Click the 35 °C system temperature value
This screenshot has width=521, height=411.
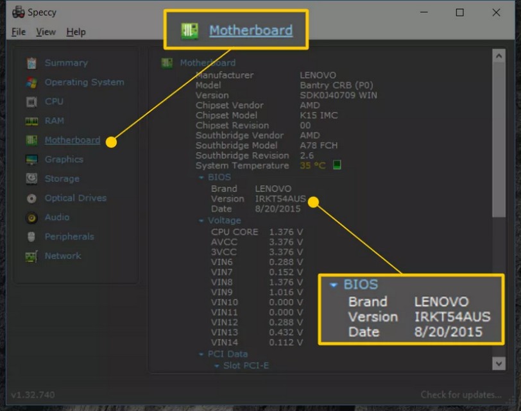point(312,165)
